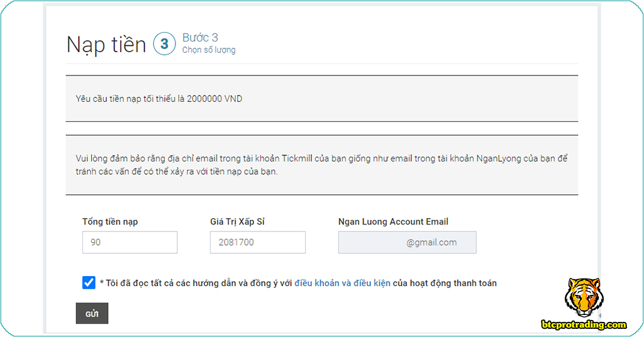Click the Tổng tiền nạp input field

(130, 242)
